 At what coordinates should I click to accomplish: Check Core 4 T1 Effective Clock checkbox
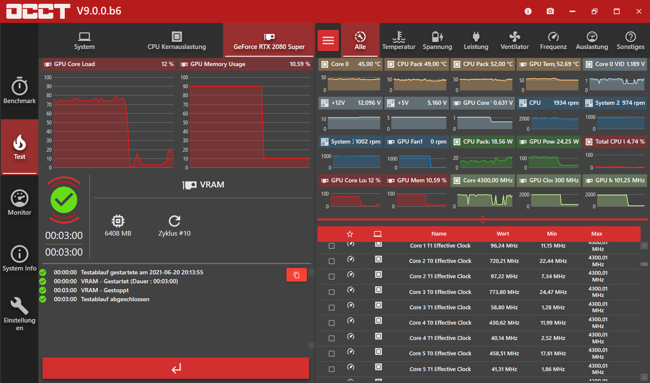pyautogui.click(x=332, y=338)
